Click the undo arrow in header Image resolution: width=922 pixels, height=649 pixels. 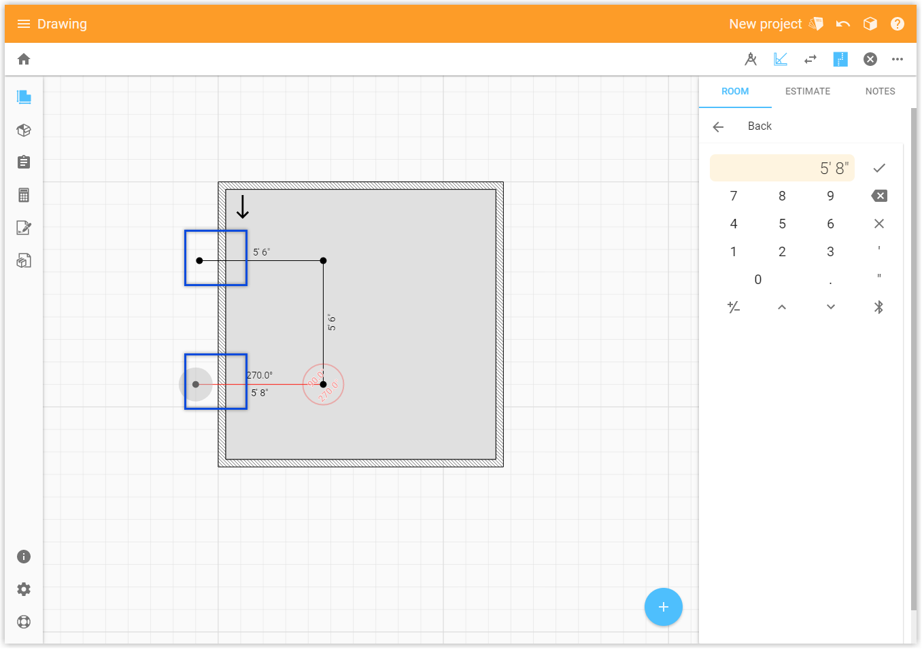(843, 24)
